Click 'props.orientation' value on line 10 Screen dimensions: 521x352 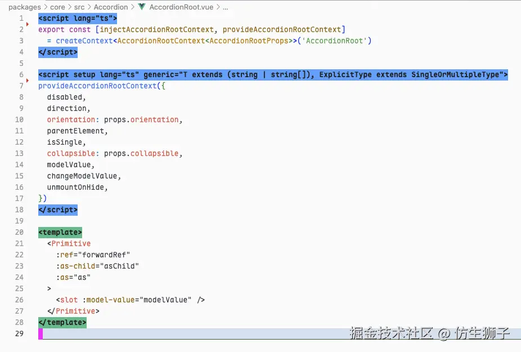pyautogui.click(x=141, y=120)
